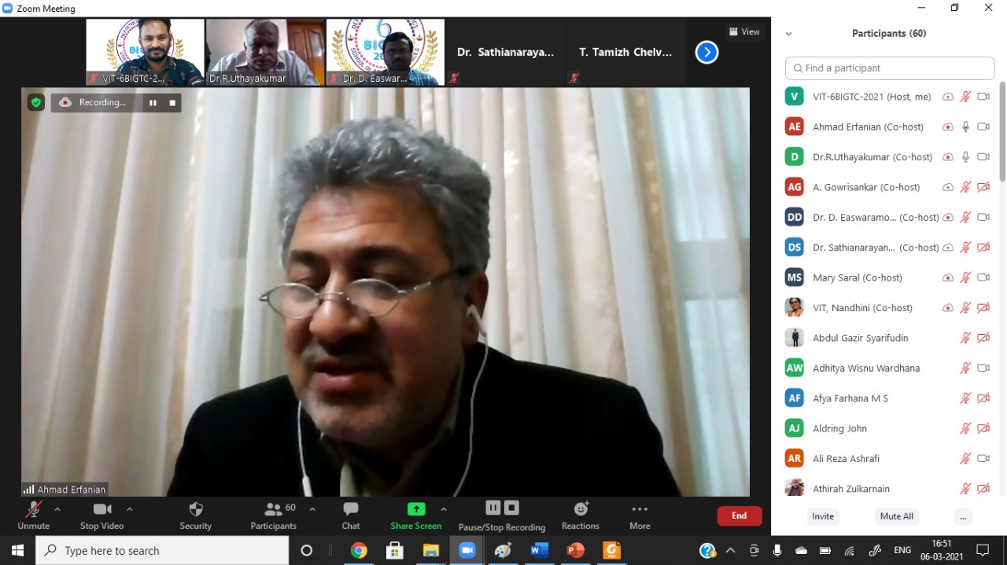1007x565 pixels.
Task: Open the View layout menu
Action: coord(744,32)
